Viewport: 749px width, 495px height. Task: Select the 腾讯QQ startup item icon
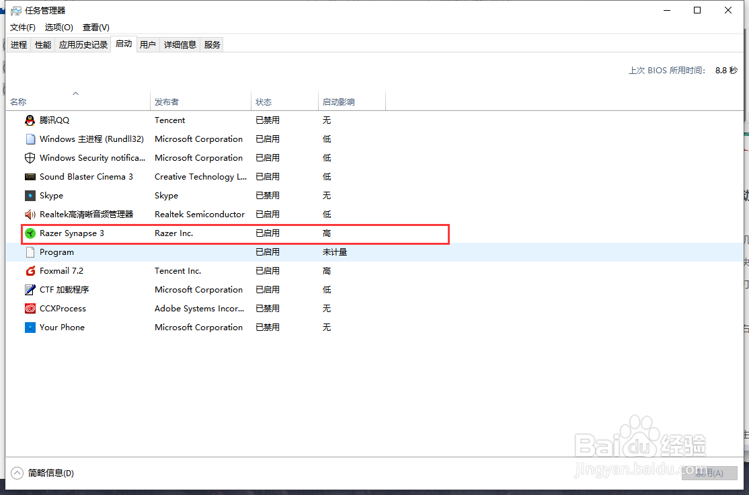coord(30,120)
